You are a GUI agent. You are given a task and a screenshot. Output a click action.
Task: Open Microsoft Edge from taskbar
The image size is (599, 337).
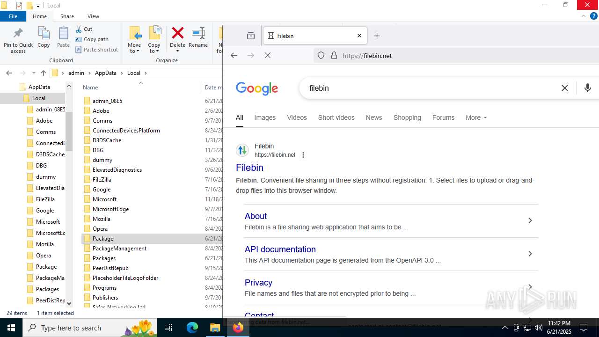click(x=192, y=328)
